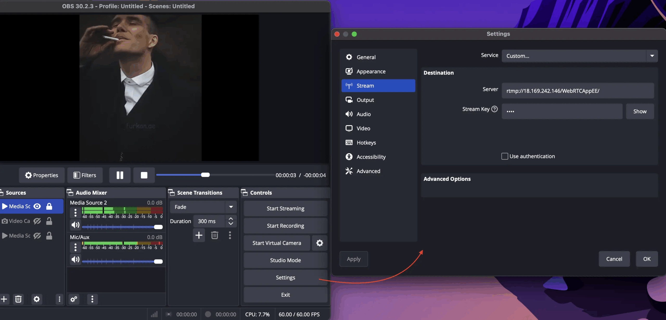The width and height of the screenshot is (666, 320).
Task: Mute Media Source 2 audio
Action: 75,225
